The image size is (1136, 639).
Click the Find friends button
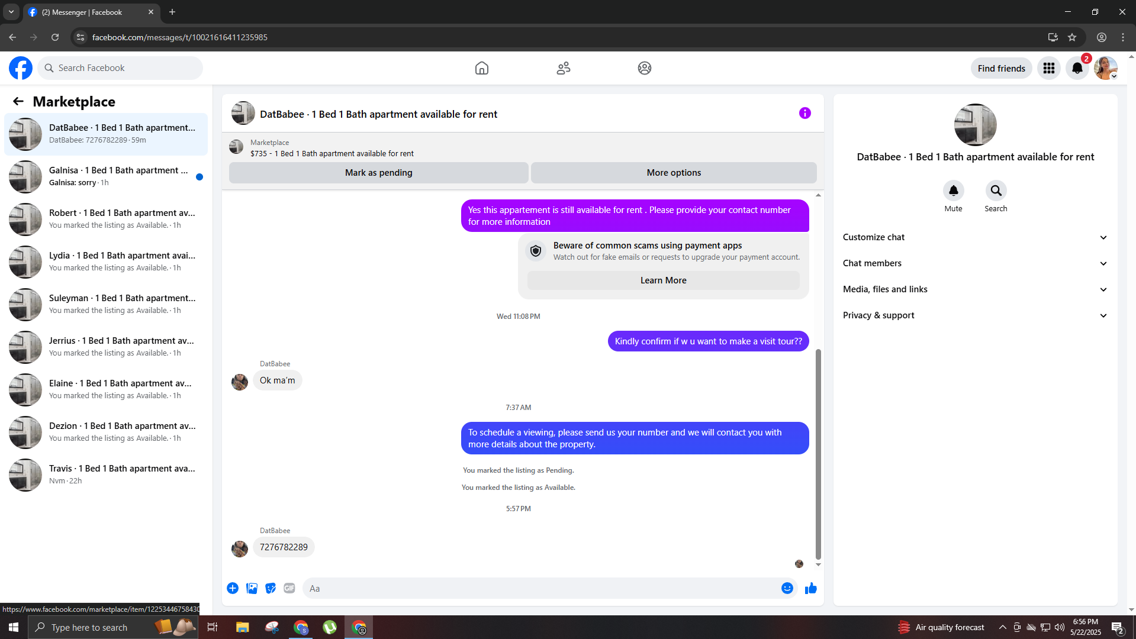pyautogui.click(x=1002, y=68)
